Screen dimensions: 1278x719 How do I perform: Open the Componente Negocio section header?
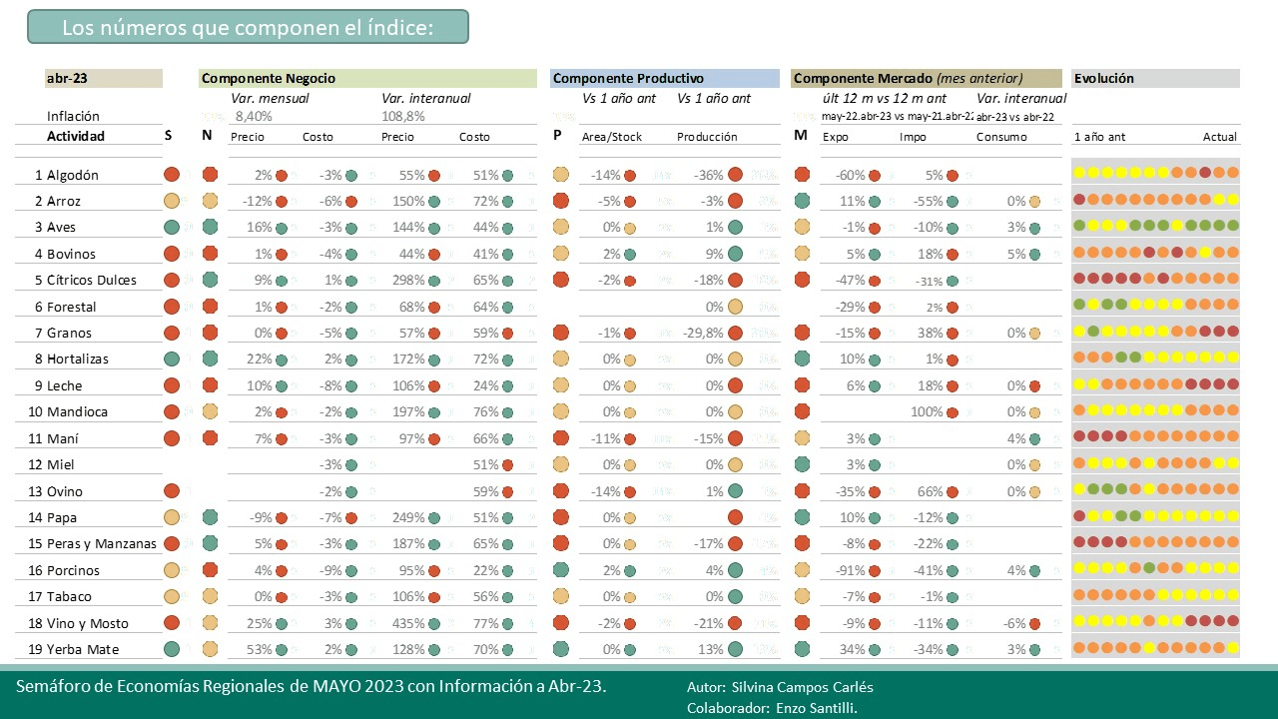tap(368, 78)
